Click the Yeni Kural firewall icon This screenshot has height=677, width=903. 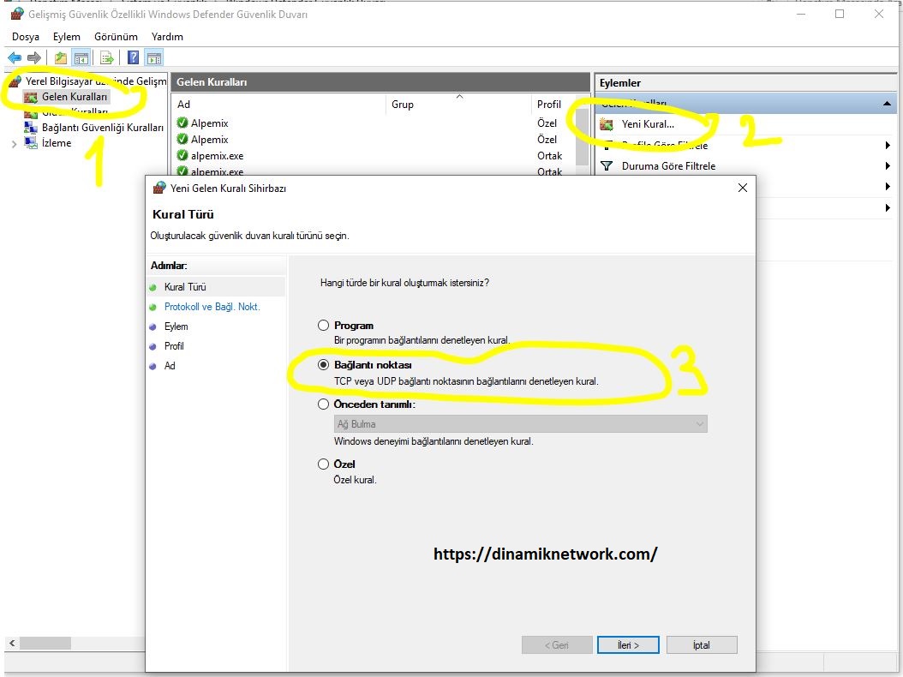click(x=605, y=125)
